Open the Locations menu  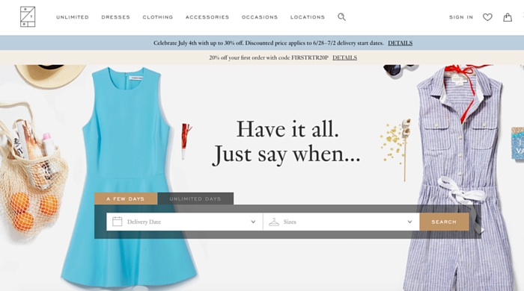tap(308, 17)
